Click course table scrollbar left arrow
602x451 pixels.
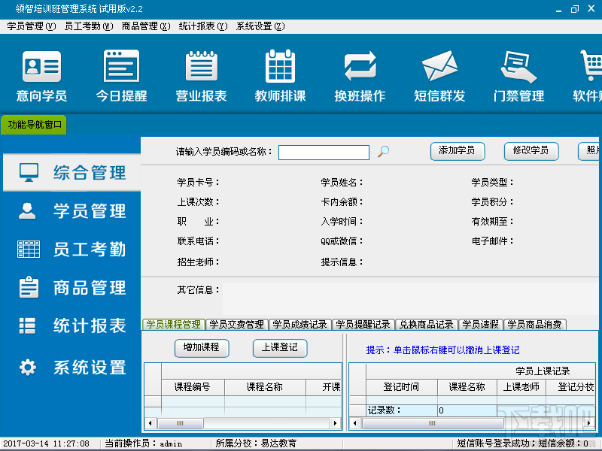tap(150, 423)
